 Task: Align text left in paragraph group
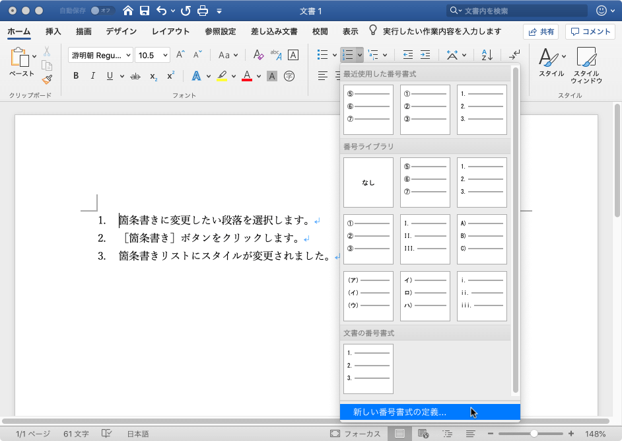coord(323,75)
